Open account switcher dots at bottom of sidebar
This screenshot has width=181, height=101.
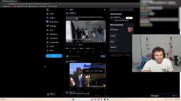[x=63, y=95]
